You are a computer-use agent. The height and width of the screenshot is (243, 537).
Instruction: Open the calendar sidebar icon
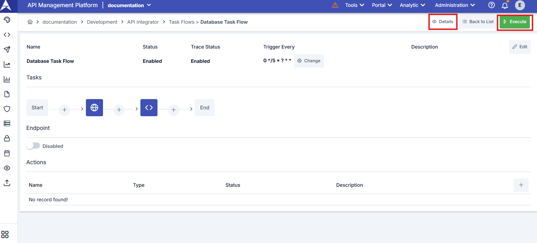point(7,153)
